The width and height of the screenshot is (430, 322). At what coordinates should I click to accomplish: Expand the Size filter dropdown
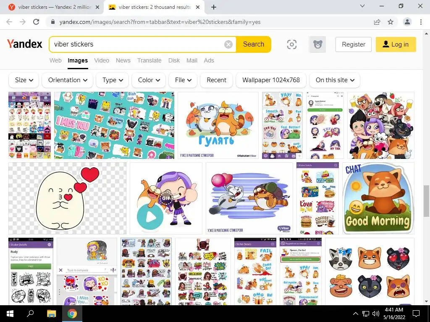[x=24, y=80]
